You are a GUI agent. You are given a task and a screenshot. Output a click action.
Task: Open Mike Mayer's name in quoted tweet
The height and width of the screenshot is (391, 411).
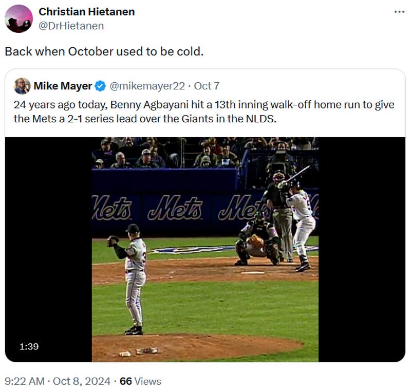coord(63,86)
